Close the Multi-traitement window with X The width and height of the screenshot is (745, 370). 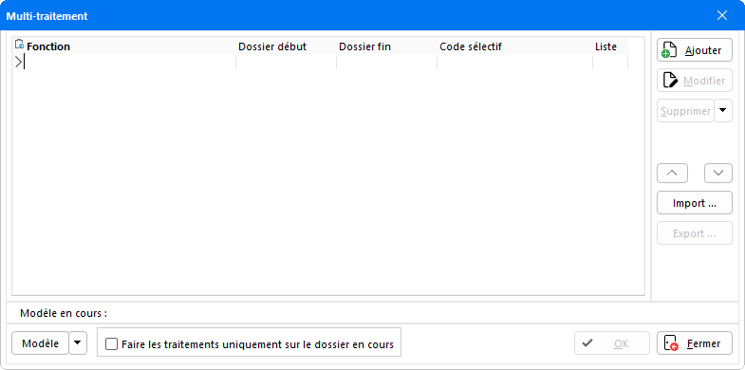click(721, 16)
